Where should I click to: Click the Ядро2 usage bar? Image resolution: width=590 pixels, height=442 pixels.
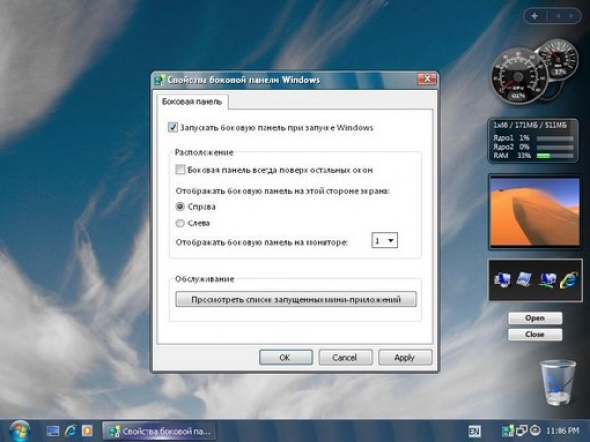[x=555, y=147]
